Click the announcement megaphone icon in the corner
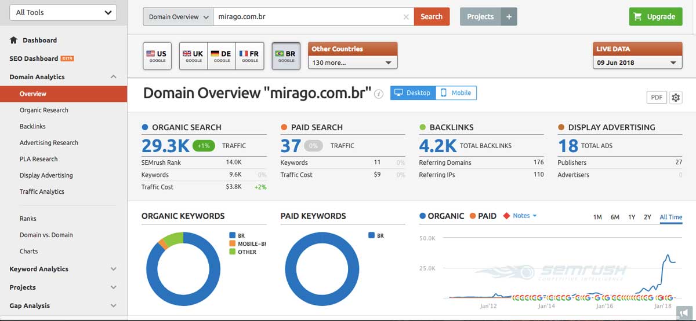 coord(683,313)
